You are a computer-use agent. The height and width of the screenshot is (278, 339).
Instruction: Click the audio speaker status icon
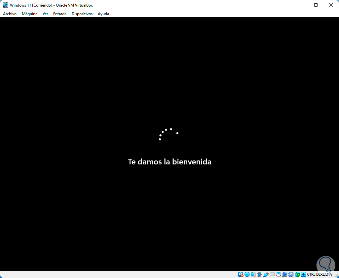253,274
